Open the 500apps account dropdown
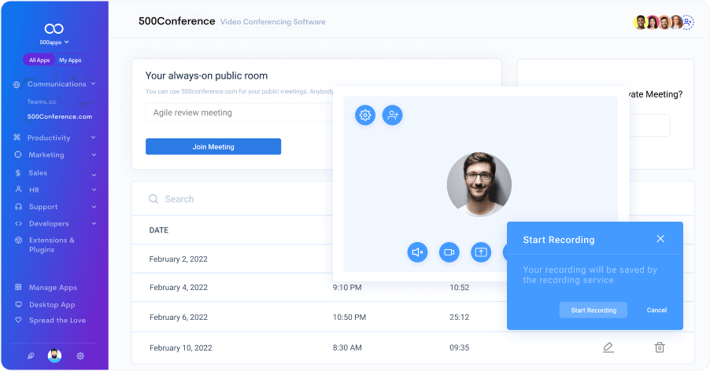Viewport: 710px width, 371px height. click(54, 42)
